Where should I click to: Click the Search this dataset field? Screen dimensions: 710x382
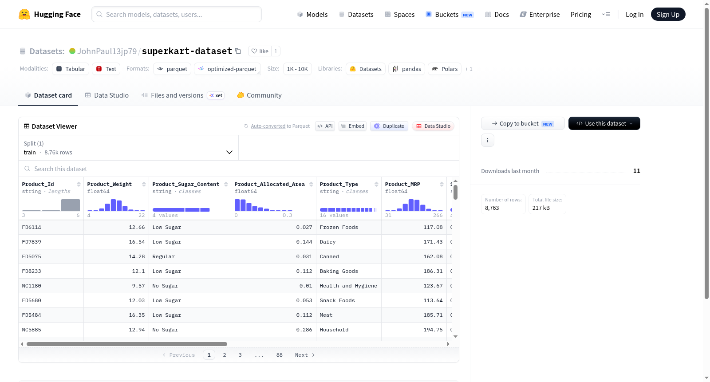(239, 169)
